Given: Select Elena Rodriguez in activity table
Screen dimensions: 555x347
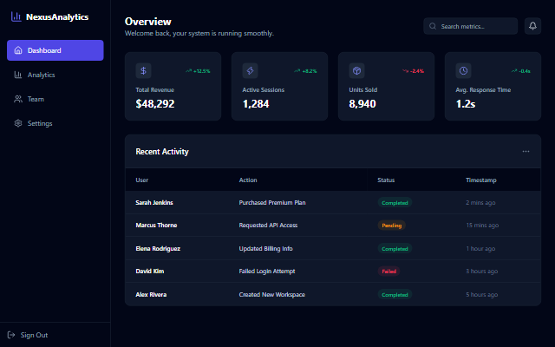Looking at the screenshot, I should pos(158,249).
